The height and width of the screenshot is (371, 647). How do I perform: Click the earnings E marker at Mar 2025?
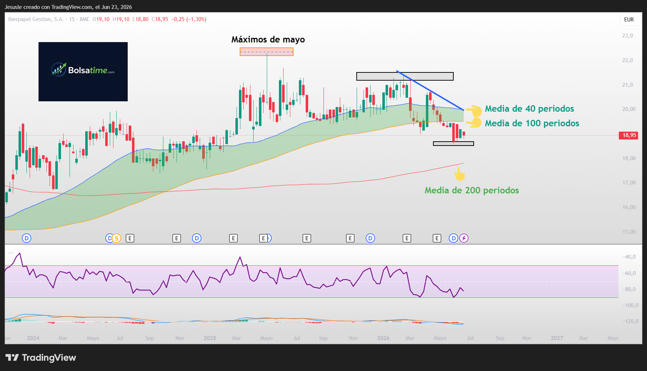pos(233,238)
